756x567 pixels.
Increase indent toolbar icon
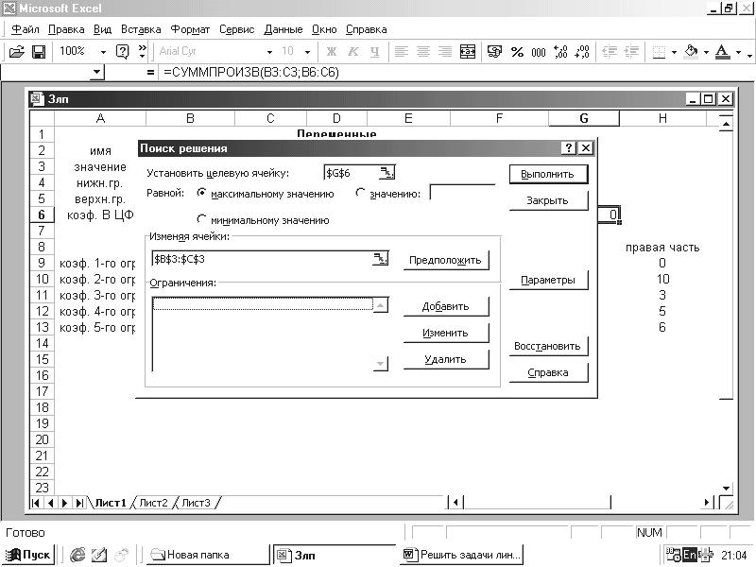[631, 52]
